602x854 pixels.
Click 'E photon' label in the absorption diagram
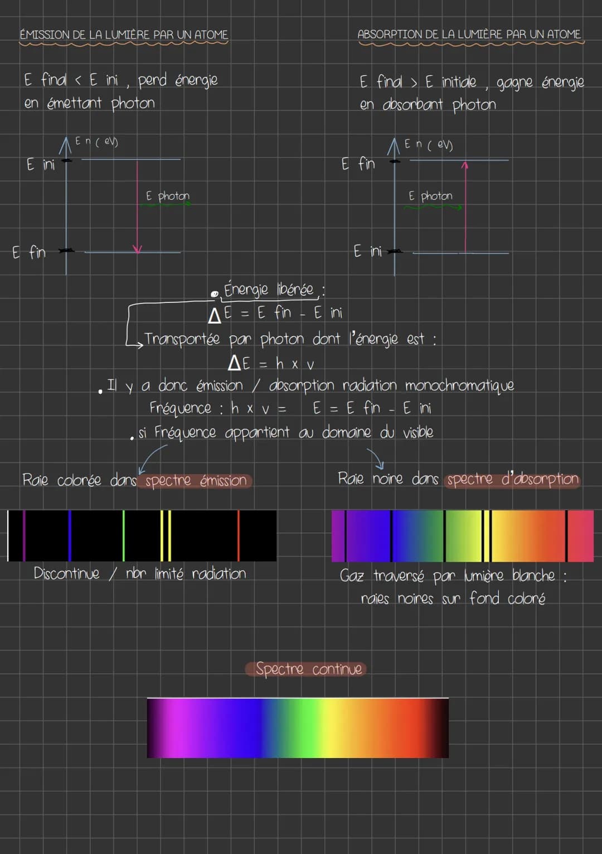[x=430, y=196]
